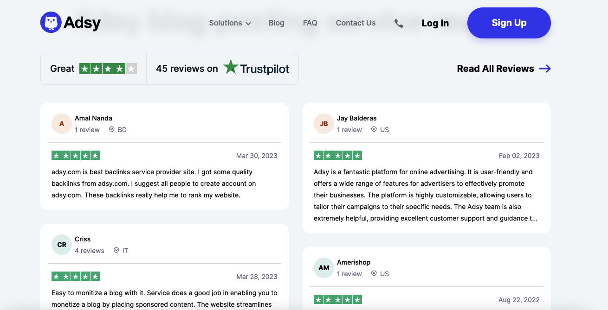
Task: Click the date Feb 02, 2023
Action: click(519, 156)
